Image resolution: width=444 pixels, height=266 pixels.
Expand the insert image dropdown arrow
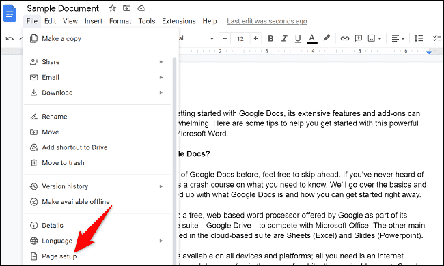point(380,38)
